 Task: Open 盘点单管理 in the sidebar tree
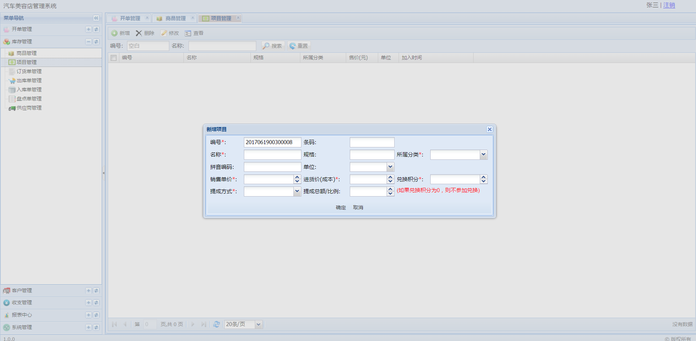click(29, 99)
